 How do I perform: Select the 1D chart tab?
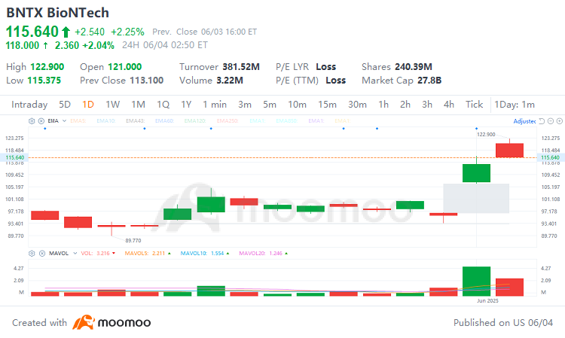click(88, 105)
